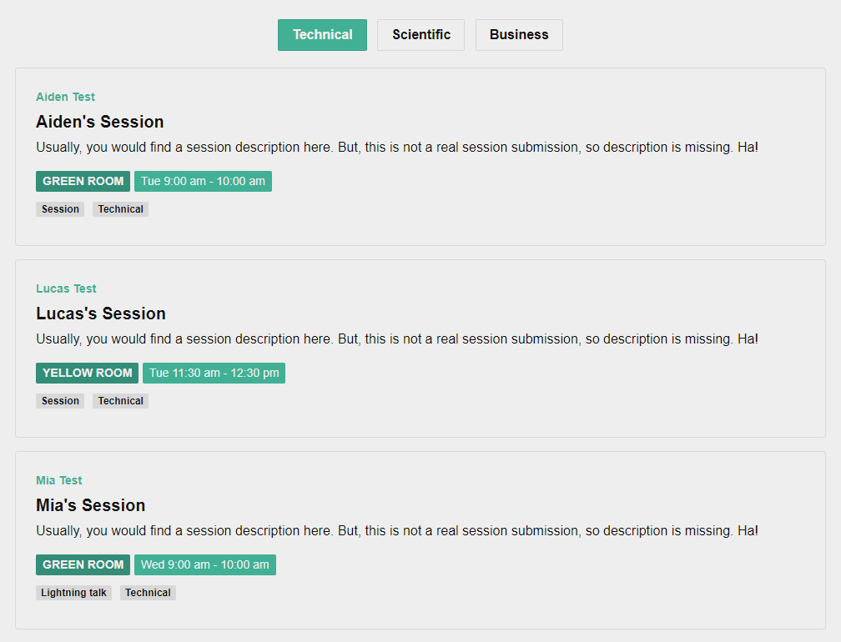Open speaker Lucas Test link
This screenshot has height=642, width=841.
66,288
